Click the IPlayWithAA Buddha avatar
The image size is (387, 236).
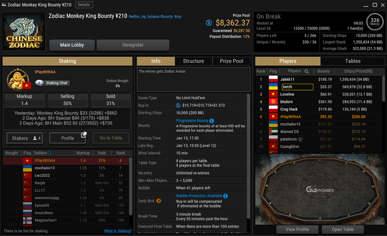pos(18,79)
